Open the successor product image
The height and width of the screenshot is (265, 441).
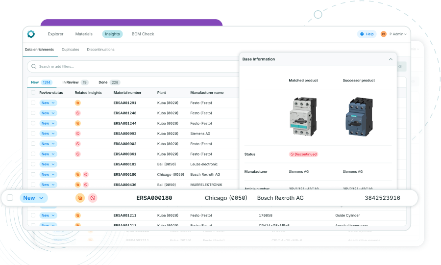point(359,117)
